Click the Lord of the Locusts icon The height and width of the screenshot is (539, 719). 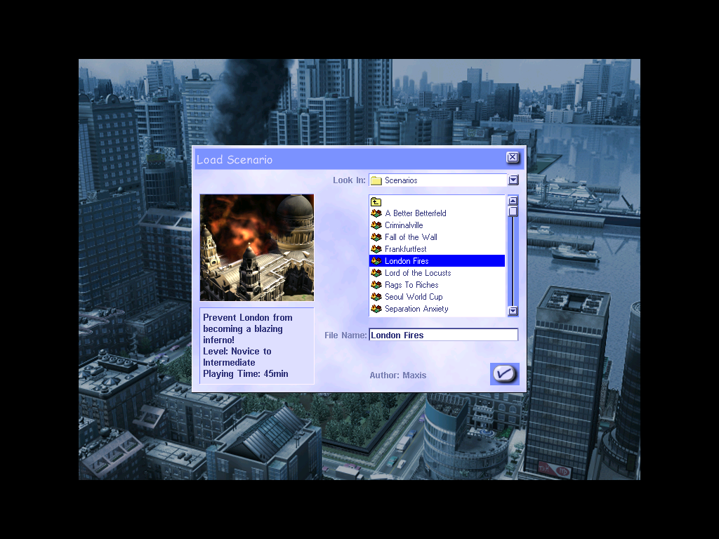(376, 273)
